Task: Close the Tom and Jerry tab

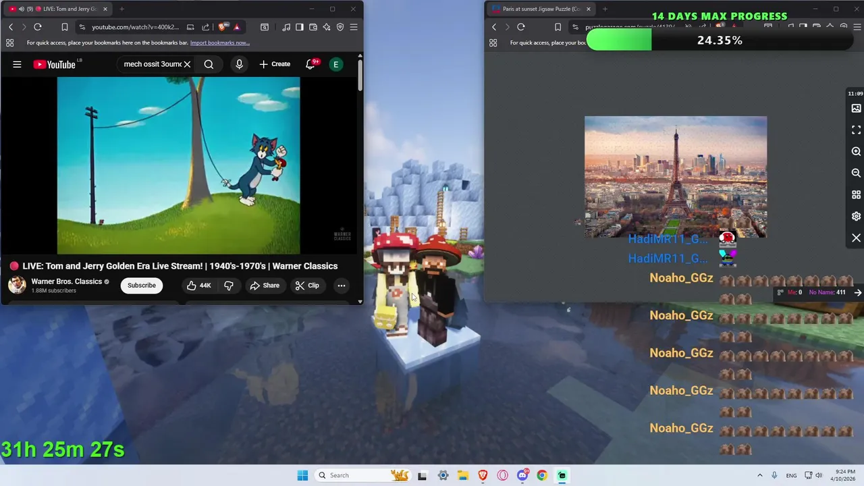Action: point(105,9)
